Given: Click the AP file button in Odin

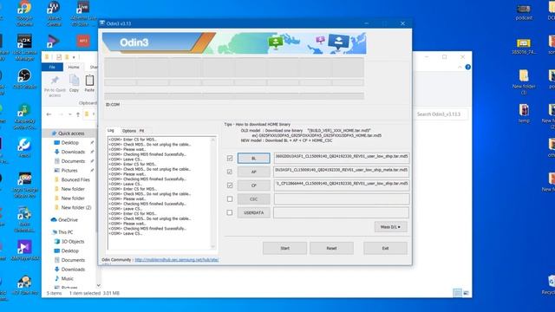Looking at the screenshot, I should click(x=253, y=172).
